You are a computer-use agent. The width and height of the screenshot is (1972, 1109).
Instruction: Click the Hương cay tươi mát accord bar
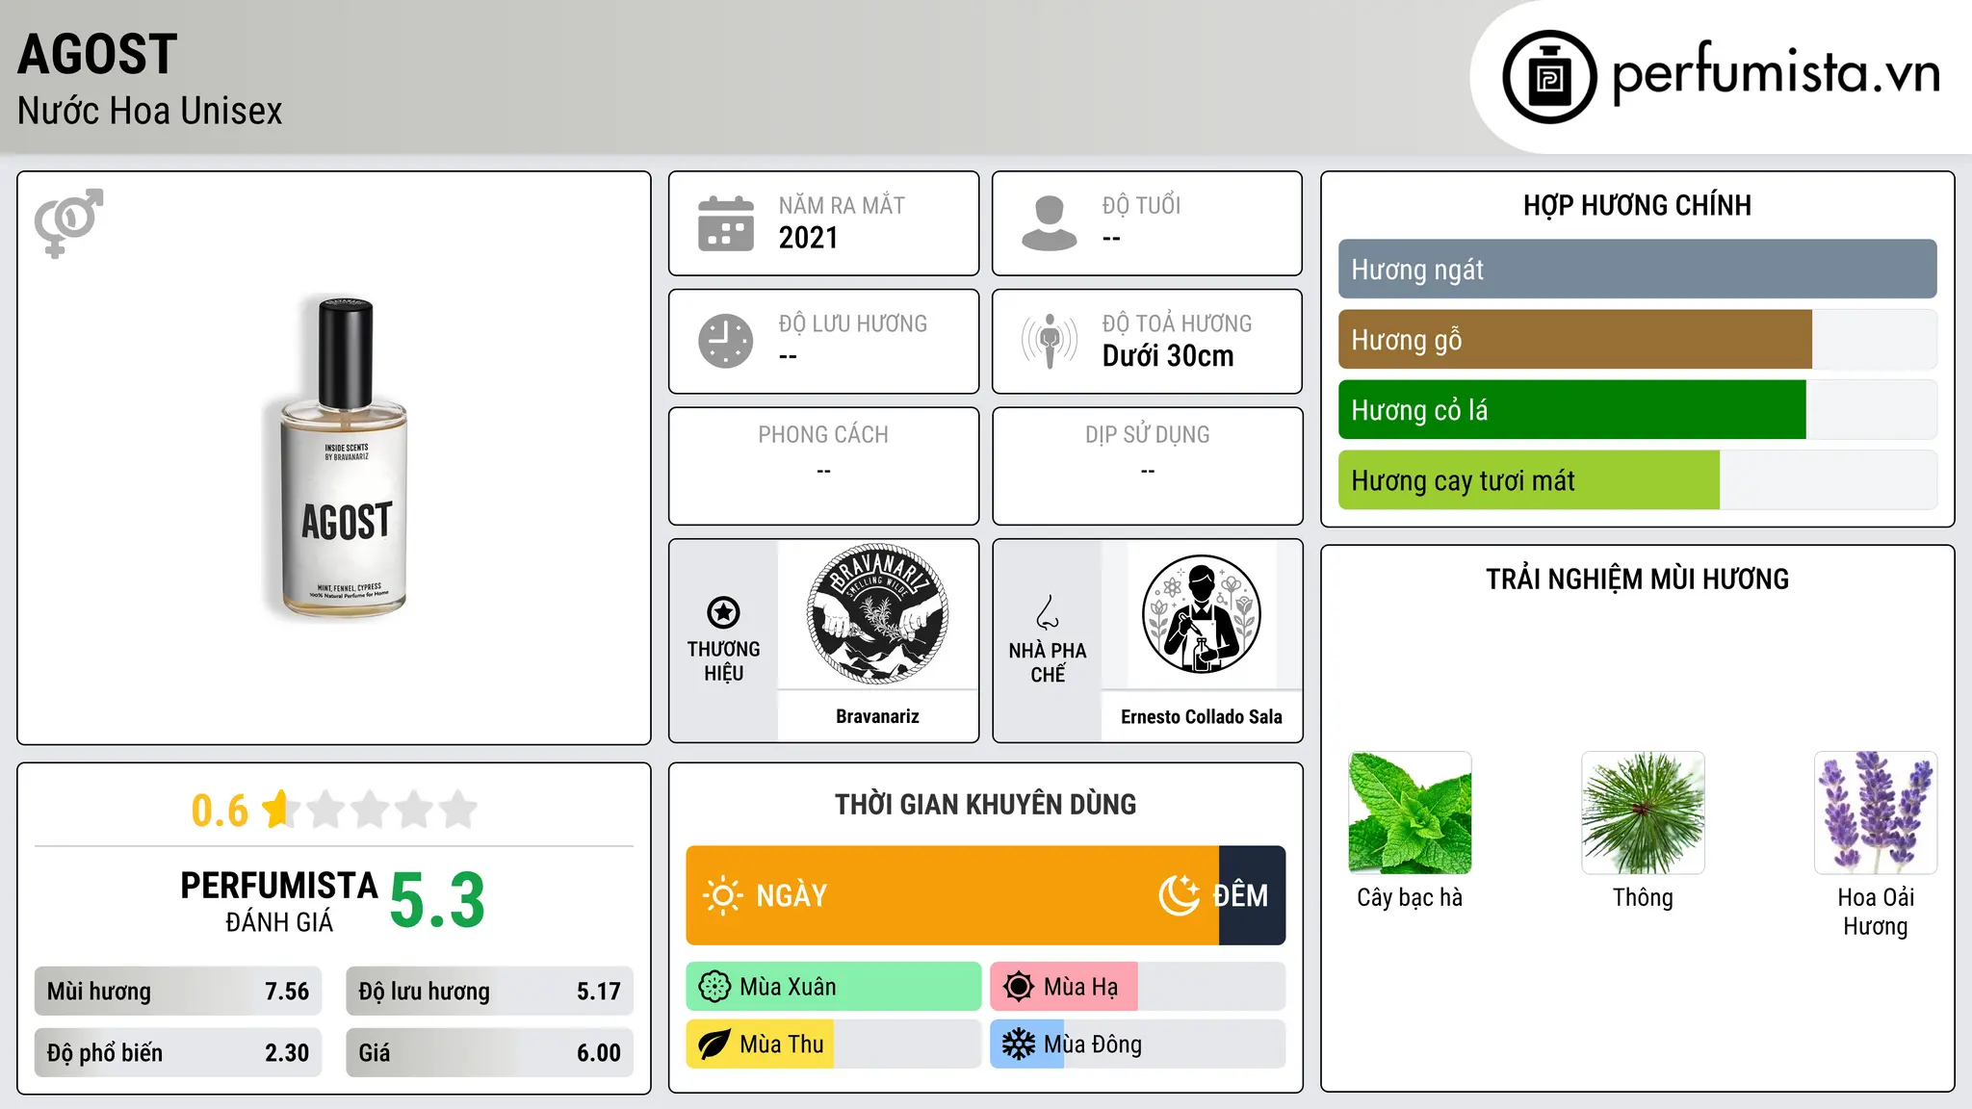(x=1637, y=480)
